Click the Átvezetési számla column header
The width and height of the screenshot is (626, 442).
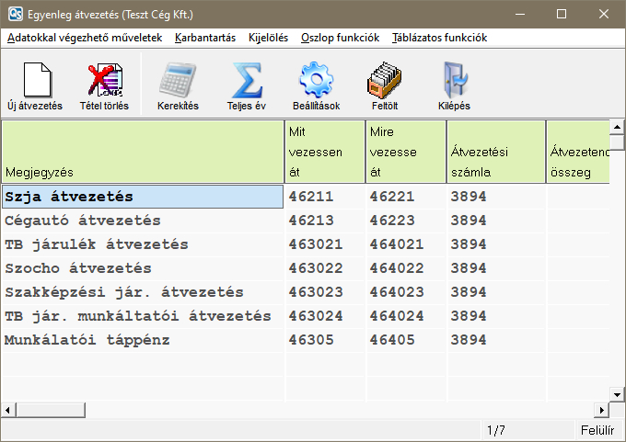[x=496, y=152]
